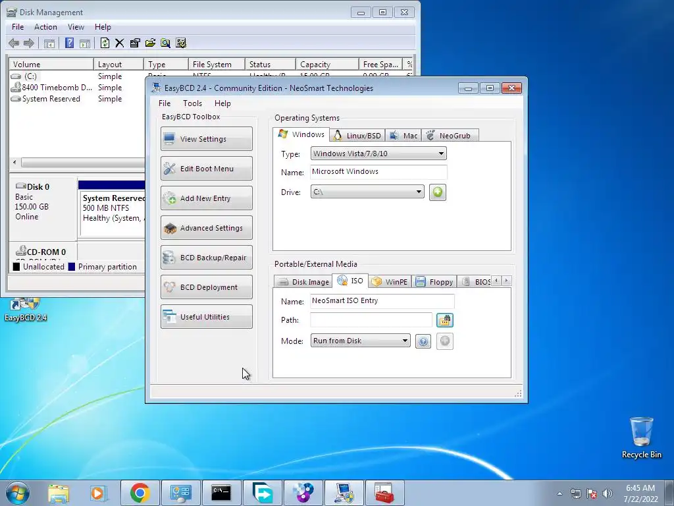Open Help menu in EasyBCD

pos(222,103)
